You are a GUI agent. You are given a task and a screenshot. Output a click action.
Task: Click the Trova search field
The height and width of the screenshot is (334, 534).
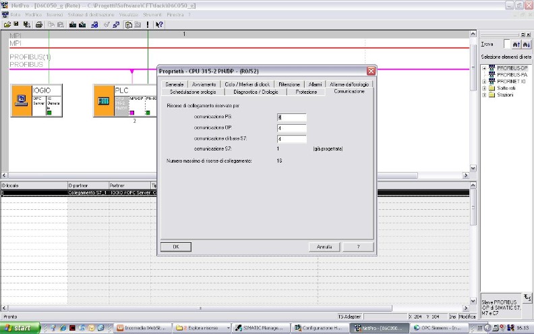(507, 45)
